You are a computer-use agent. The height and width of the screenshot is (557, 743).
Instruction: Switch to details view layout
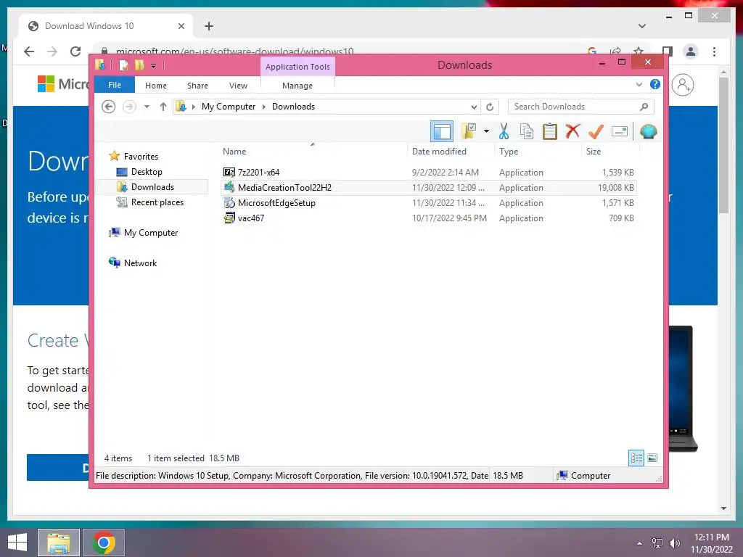[x=636, y=458]
